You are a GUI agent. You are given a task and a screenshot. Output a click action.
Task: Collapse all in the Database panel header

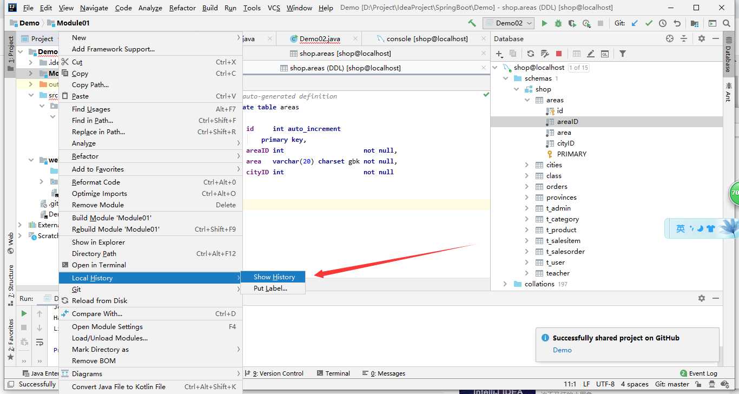tap(684, 38)
